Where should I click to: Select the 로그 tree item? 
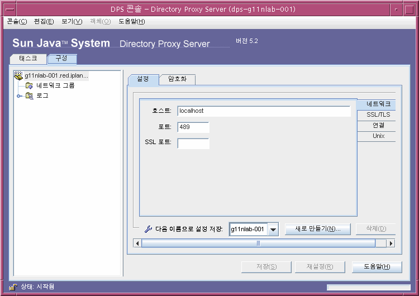[x=42, y=96]
